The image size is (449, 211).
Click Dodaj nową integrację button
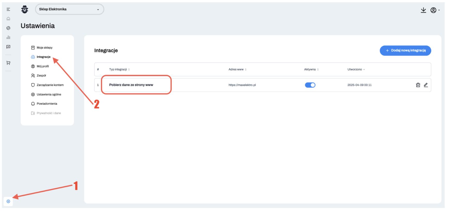coord(405,51)
